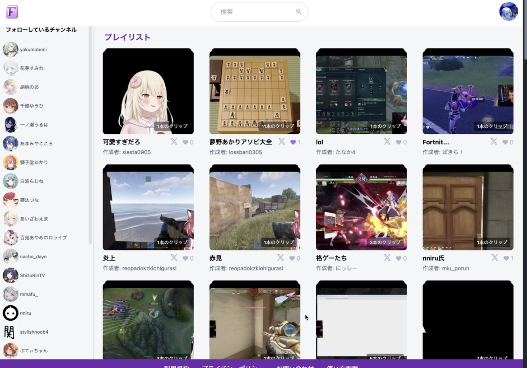Open yakumobeni channel in sidebar
This screenshot has width=527, height=368.
[x=33, y=50]
